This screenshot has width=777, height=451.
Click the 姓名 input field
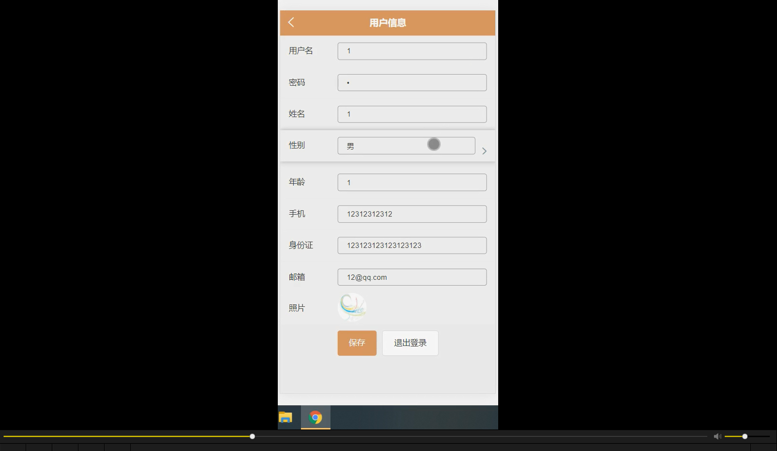[412, 114]
